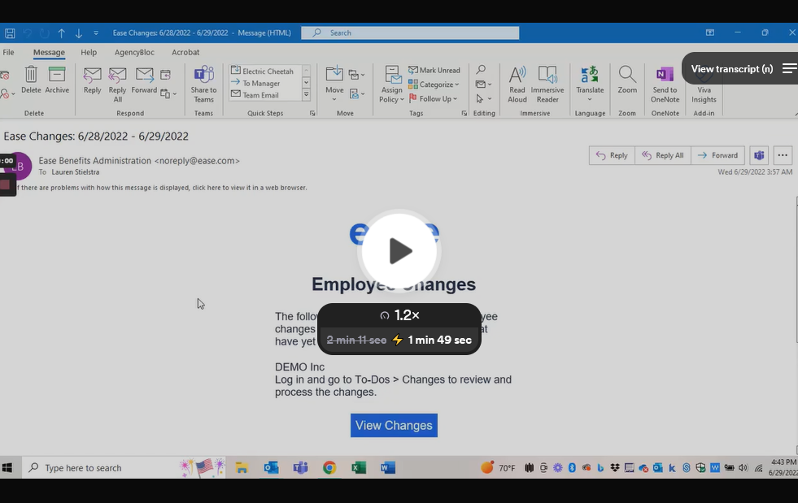Screen dimensions: 798x503
Task: Play the video with center play button
Action: tap(399, 251)
